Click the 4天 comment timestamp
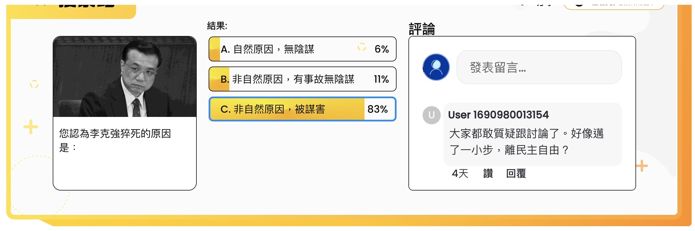This screenshot has width=695, height=231. pyautogui.click(x=460, y=174)
